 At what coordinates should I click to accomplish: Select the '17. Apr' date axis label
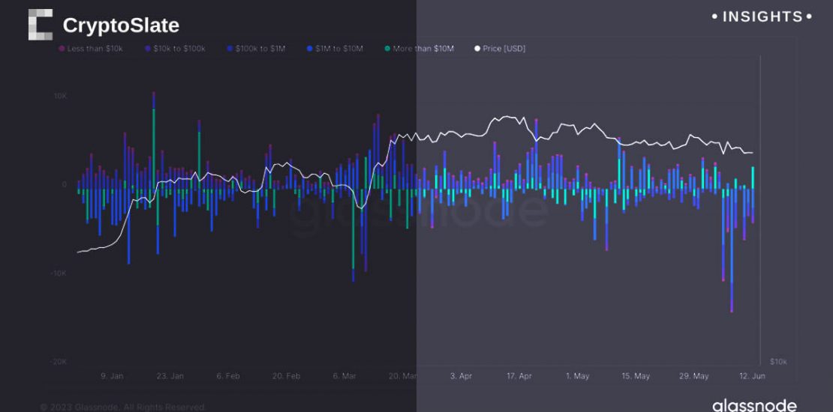[x=519, y=376]
